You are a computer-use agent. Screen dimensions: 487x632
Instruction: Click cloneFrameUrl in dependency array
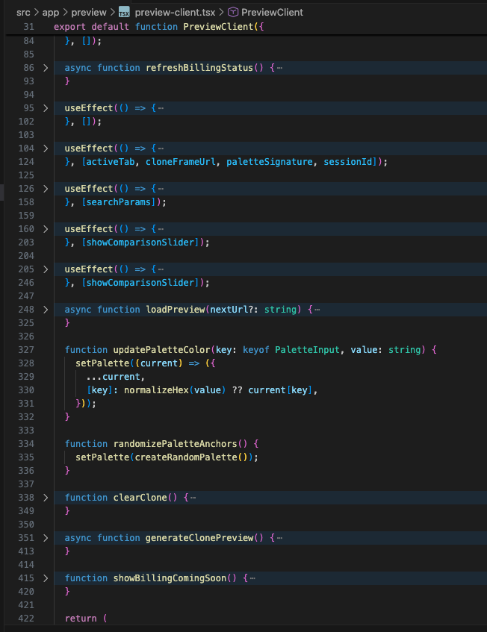click(x=180, y=162)
